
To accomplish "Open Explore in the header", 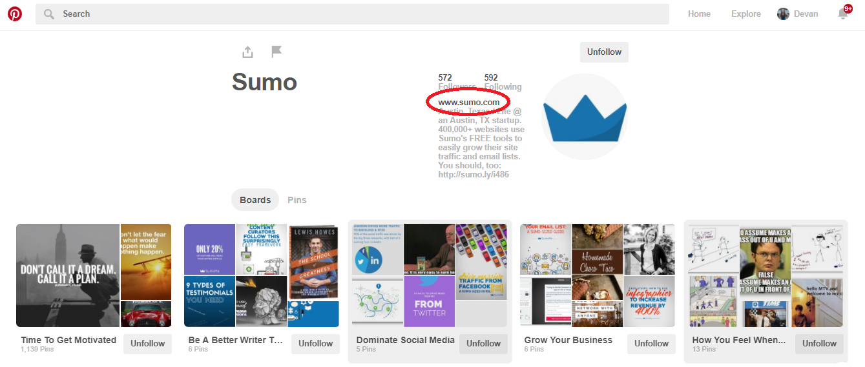I will click(x=746, y=14).
